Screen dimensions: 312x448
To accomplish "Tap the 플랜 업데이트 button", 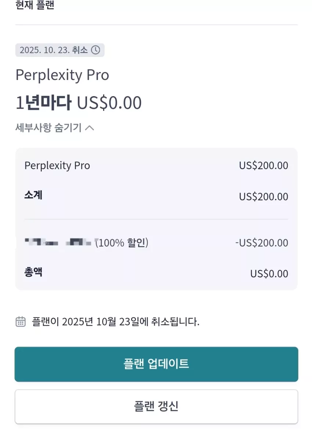I will click(156, 364).
